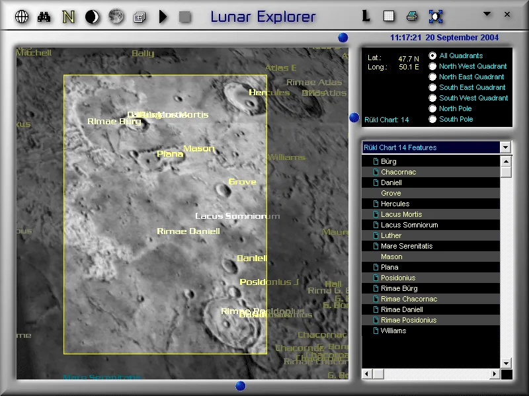The width and height of the screenshot is (529, 396).
Task: Click the date and time display
Action: pyautogui.click(x=444, y=38)
